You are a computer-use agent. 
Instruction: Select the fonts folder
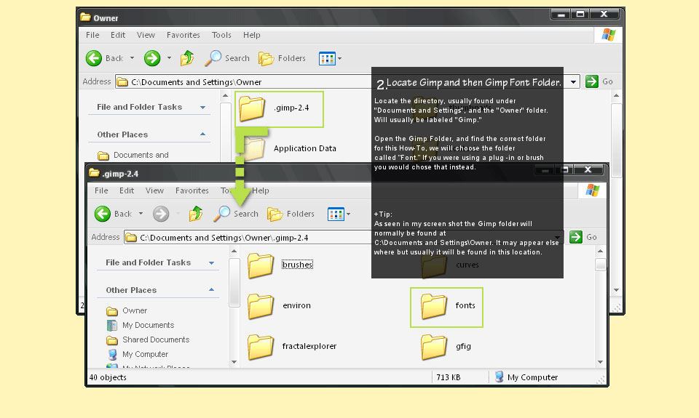tap(446, 308)
